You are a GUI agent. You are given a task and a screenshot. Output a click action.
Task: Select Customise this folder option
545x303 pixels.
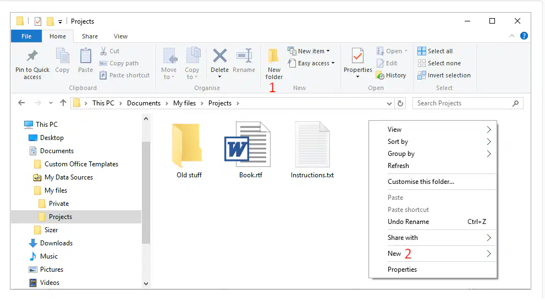point(433,182)
